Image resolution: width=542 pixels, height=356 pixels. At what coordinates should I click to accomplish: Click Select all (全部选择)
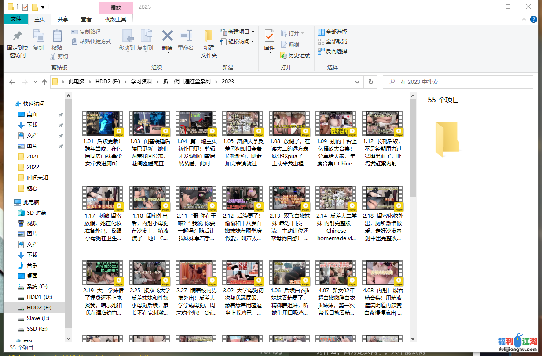click(332, 32)
